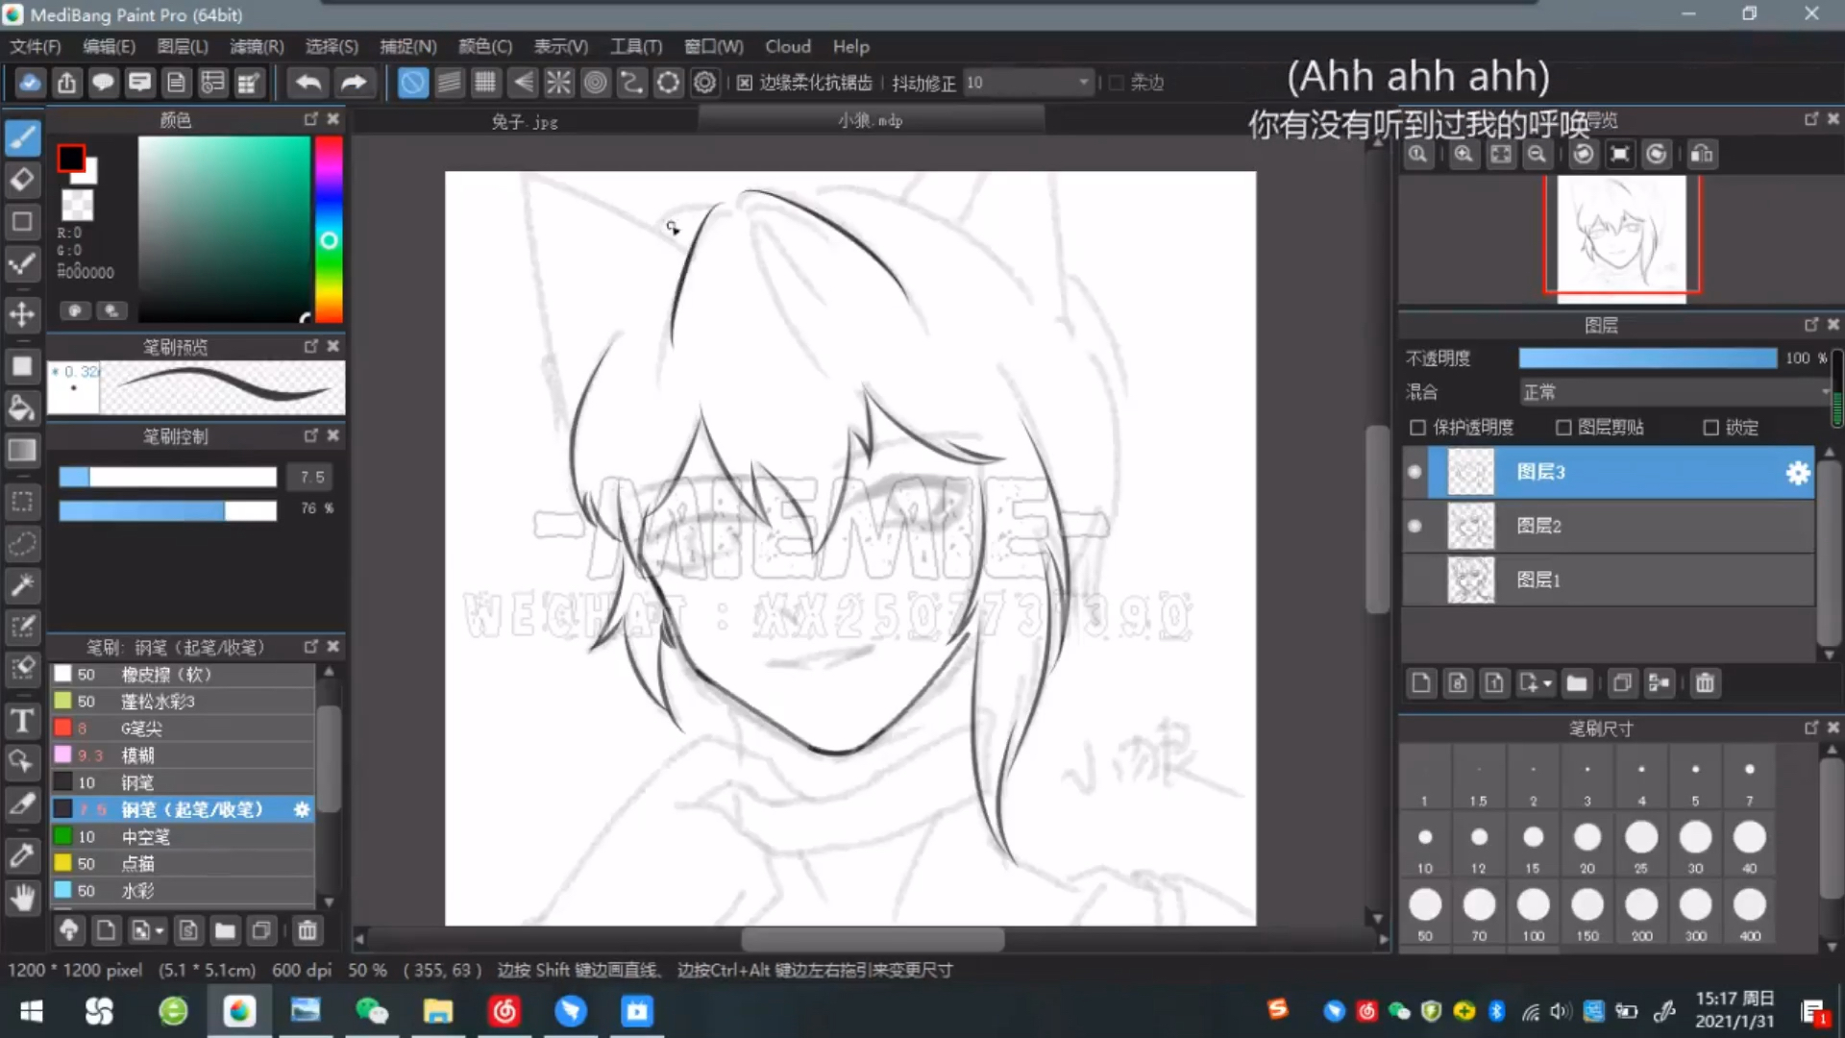Image resolution: width=1845 pixels, height=1038 pixels.
Task: Switch to the 小狼.mdp tab
Action: (871, 120)
